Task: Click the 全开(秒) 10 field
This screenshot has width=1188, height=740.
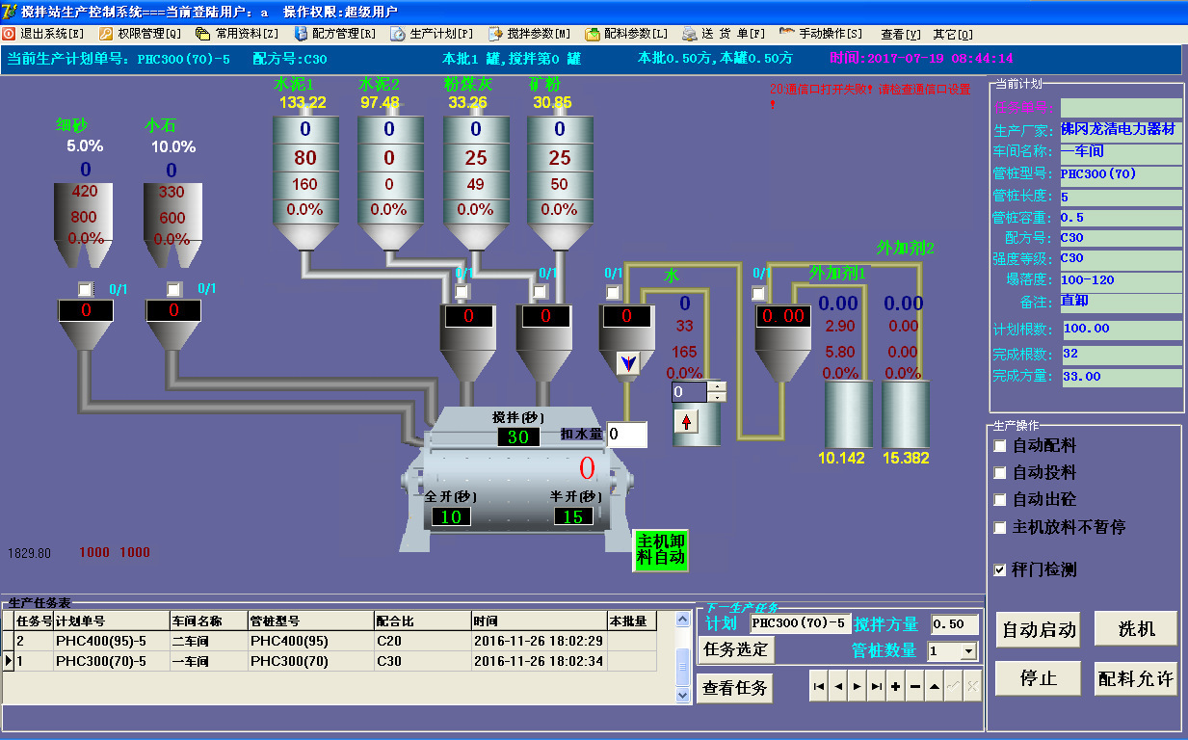Action: pos(451,516)
